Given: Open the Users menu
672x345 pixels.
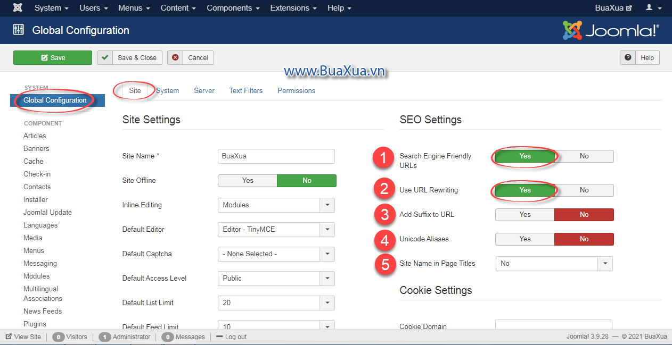Looking at the screenshot, I should click(x=94, y=8).
